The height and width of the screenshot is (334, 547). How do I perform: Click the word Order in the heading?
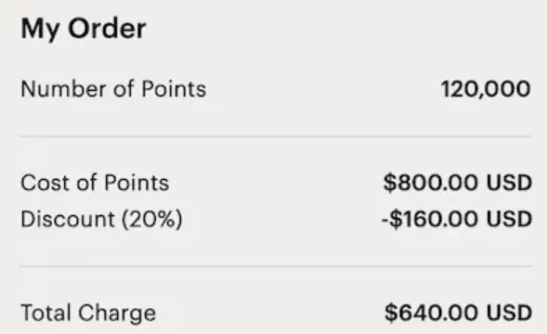pos(107,28)
